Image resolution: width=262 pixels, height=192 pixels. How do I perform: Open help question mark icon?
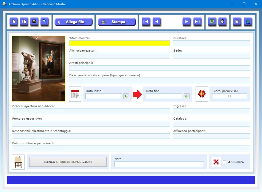point(237,22)
